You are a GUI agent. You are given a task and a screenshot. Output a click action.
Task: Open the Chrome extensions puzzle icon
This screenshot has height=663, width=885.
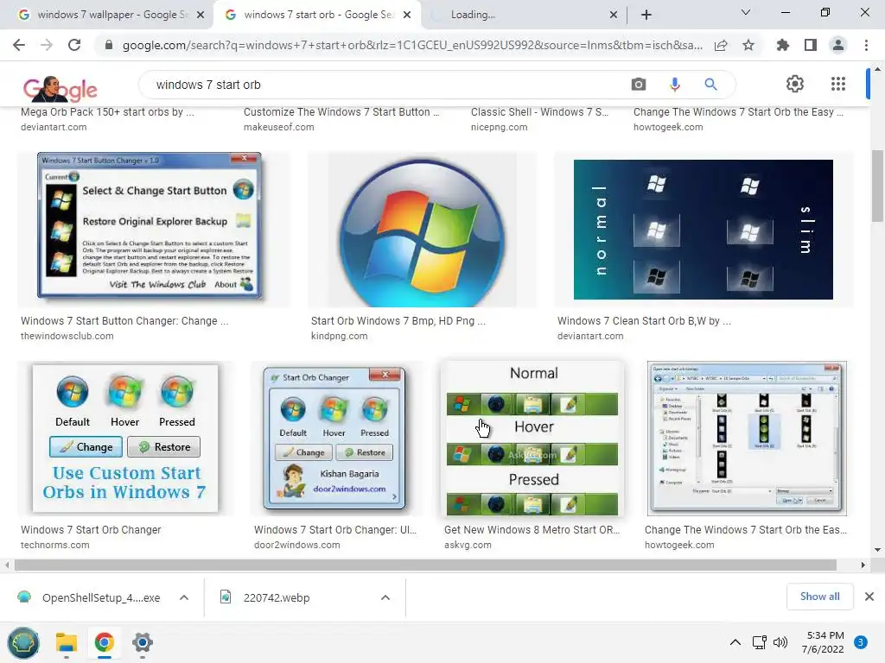[x=783, y=45]
